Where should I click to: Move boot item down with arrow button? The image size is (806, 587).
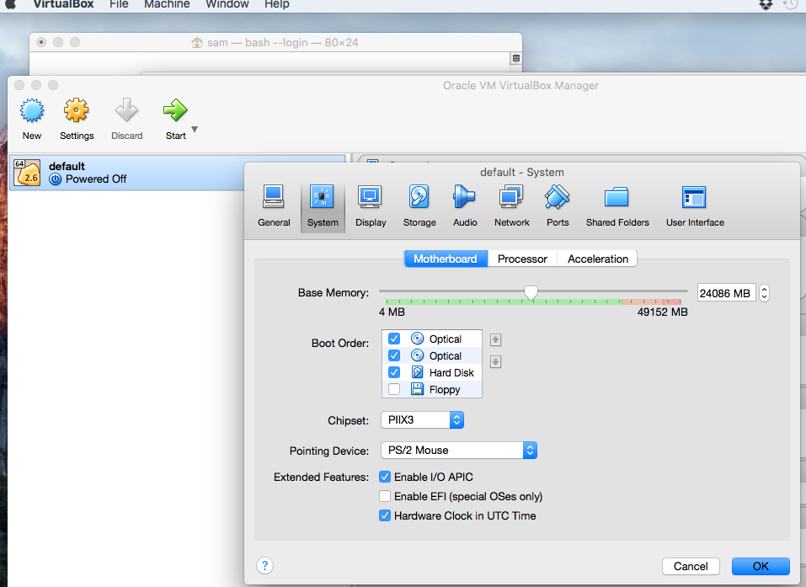(x=495, y=362)
